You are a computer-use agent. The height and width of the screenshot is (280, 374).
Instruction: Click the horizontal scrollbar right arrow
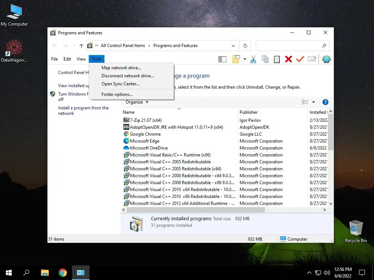(325, 210)
